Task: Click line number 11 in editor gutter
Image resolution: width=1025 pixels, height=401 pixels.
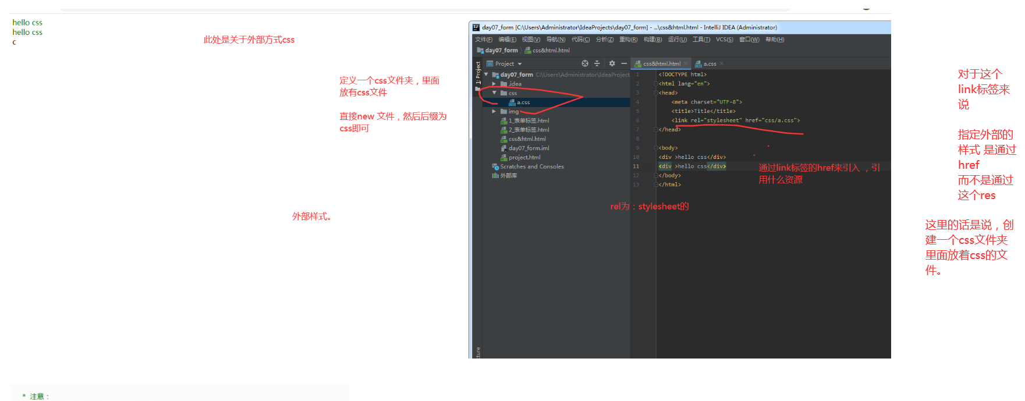Action: [x=636, y=166]
